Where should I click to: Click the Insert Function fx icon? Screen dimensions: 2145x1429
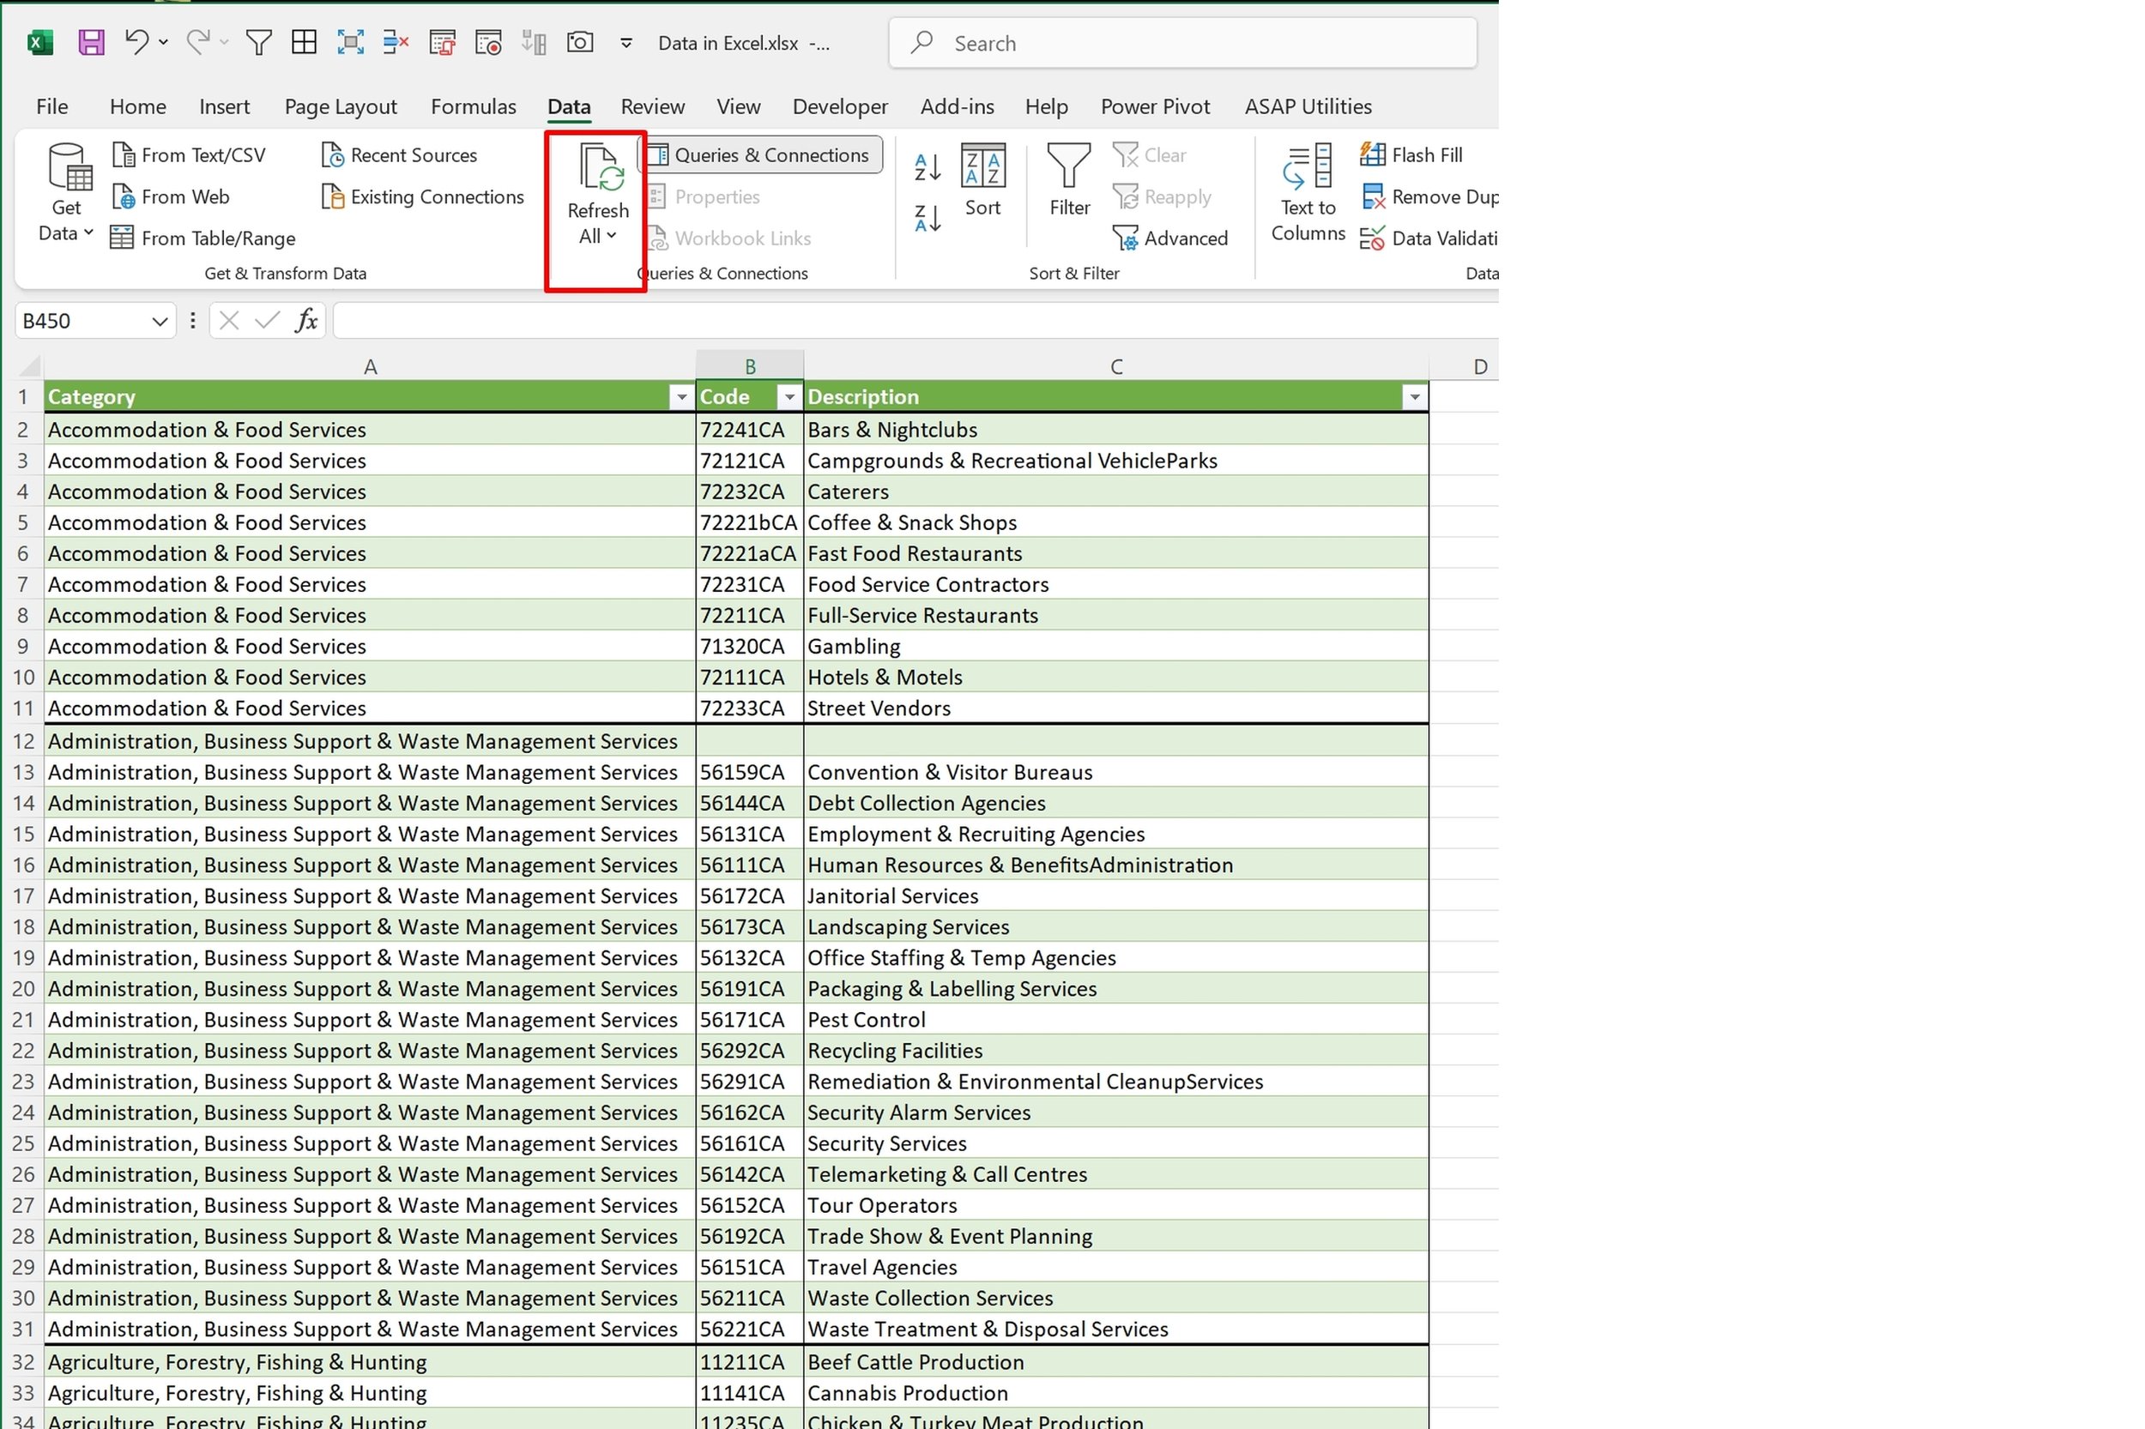[x=306, y=321]
